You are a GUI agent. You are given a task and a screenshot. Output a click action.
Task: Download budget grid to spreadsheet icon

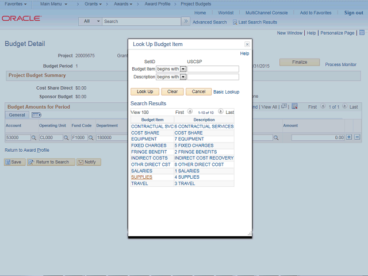click(x=294, y=106)
